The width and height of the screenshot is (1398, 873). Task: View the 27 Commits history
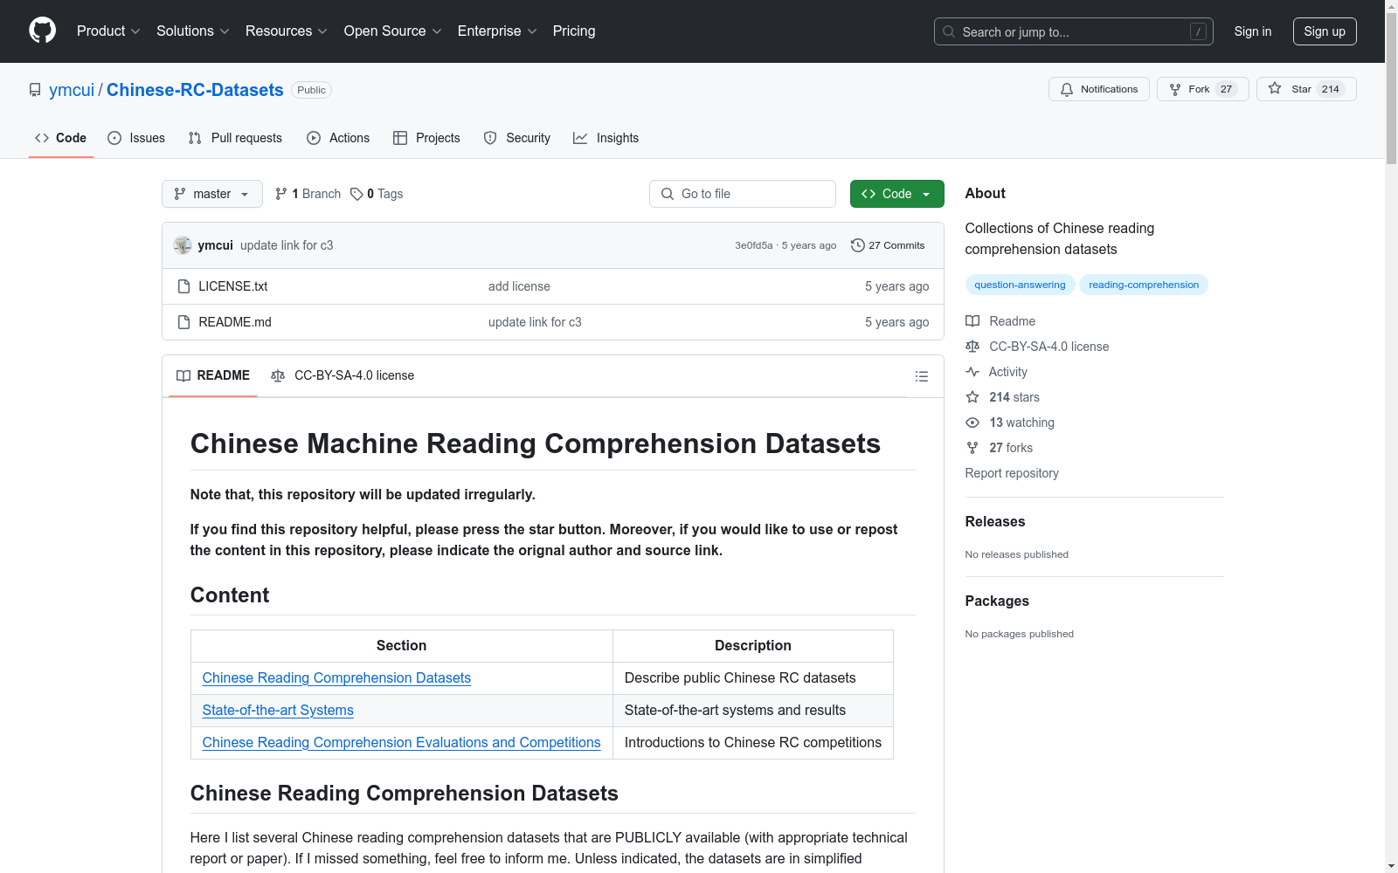(888, 245)
